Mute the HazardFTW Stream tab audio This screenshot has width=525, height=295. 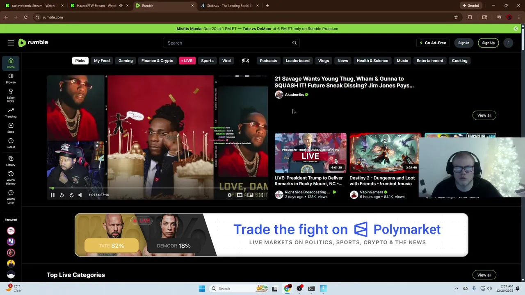click(121, 6)
